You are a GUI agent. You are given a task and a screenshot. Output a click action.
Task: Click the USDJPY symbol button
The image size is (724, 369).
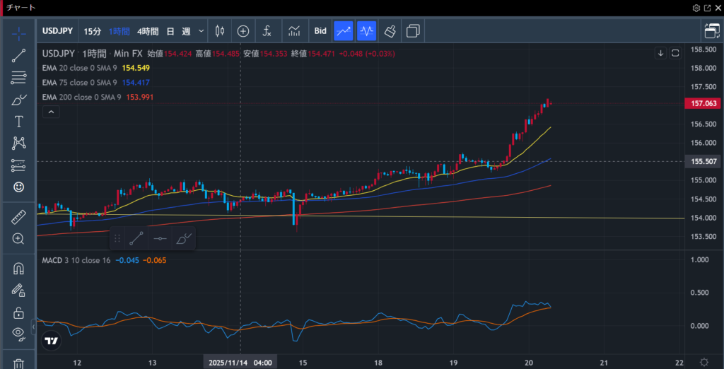pos(59,31)
